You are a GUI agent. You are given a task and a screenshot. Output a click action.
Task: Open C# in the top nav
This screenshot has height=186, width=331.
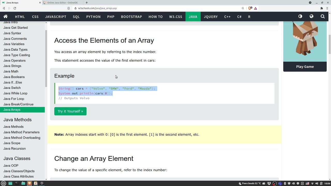(x=239, y=17)
